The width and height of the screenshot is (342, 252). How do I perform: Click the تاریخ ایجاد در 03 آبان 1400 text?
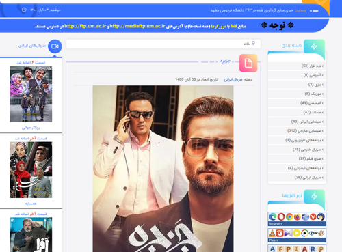coord(196,79)
